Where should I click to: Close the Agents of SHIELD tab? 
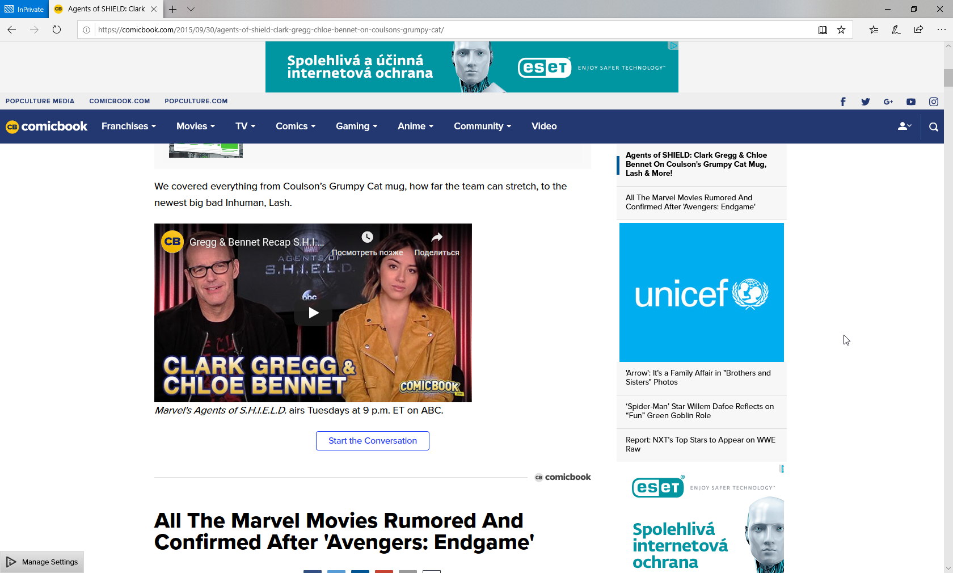[154, 9]
